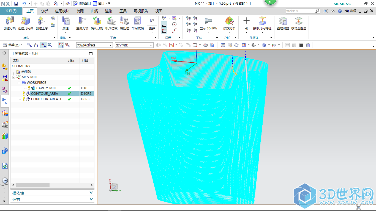Screen dimensions: 376x211
Task: Click the Point (点) tool icon
Action: pos(246,21)
